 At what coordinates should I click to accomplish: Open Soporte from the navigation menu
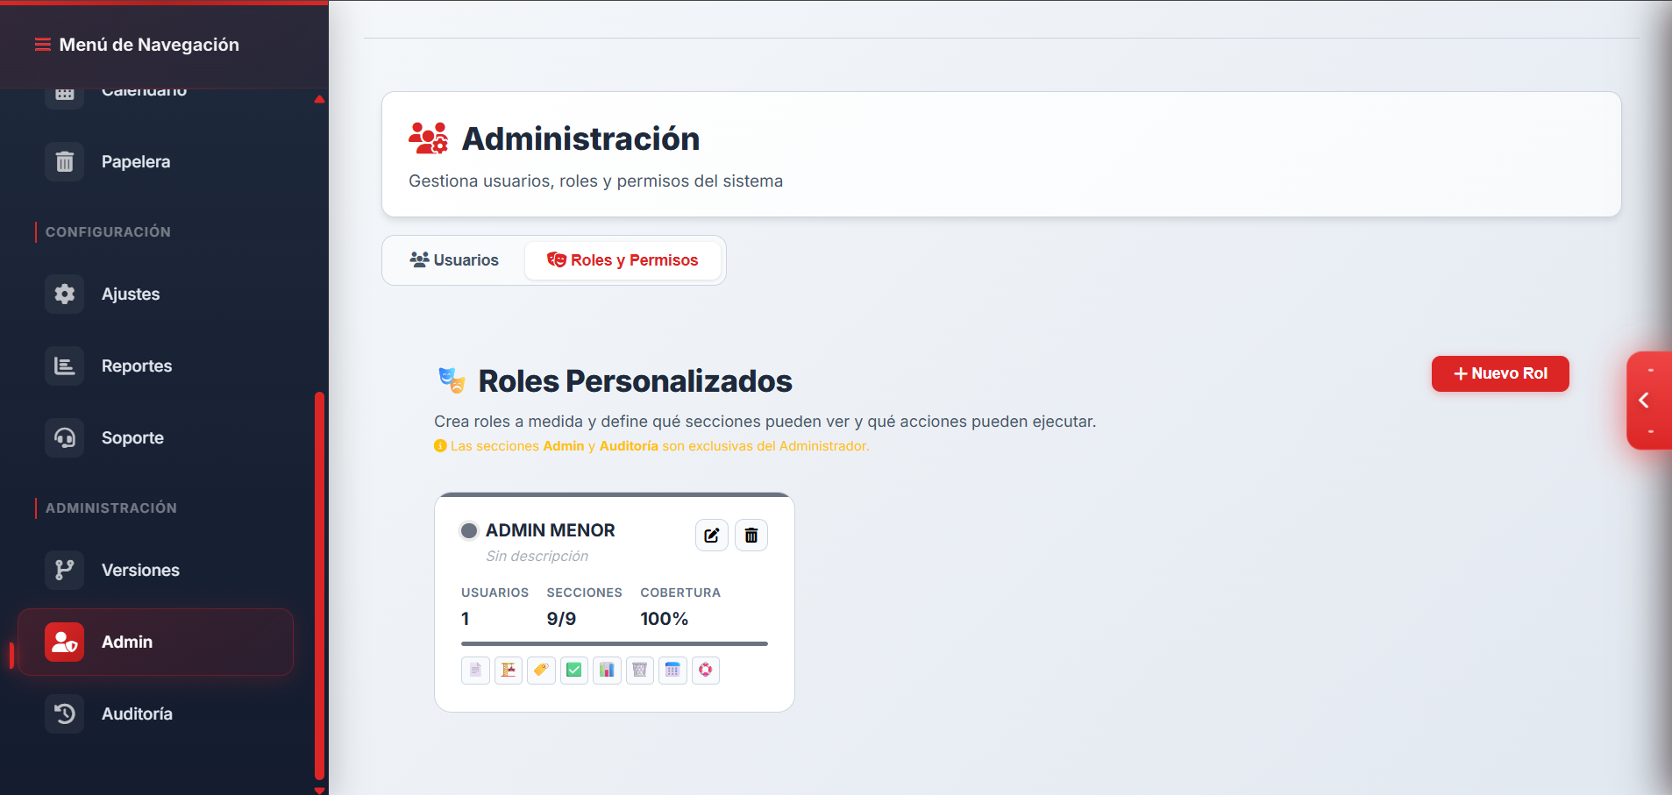(x=155, y=438)
